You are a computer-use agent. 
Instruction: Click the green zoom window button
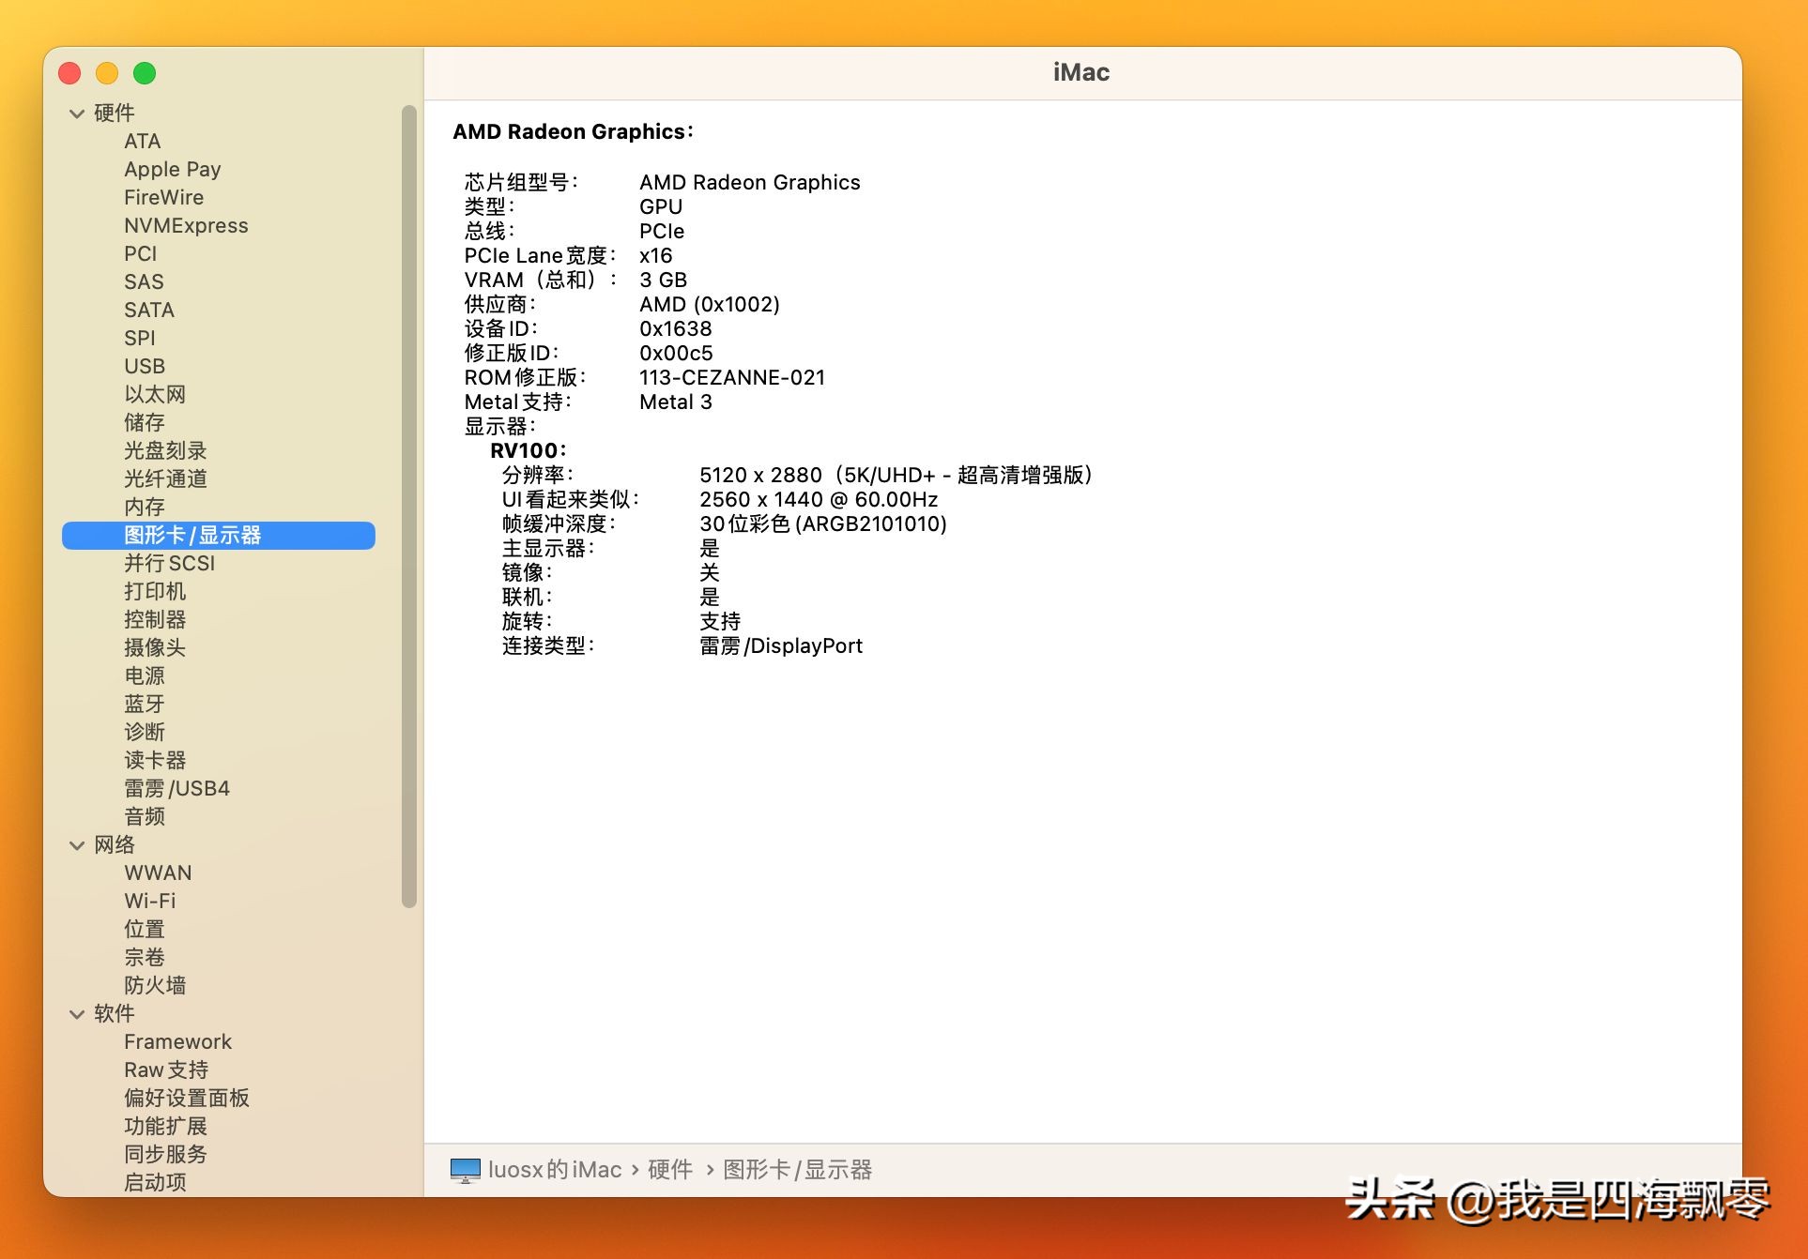point(145,73)
